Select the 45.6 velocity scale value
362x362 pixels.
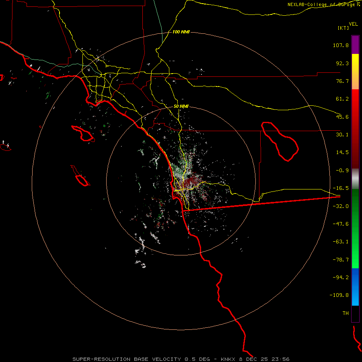tap(342, 117)
